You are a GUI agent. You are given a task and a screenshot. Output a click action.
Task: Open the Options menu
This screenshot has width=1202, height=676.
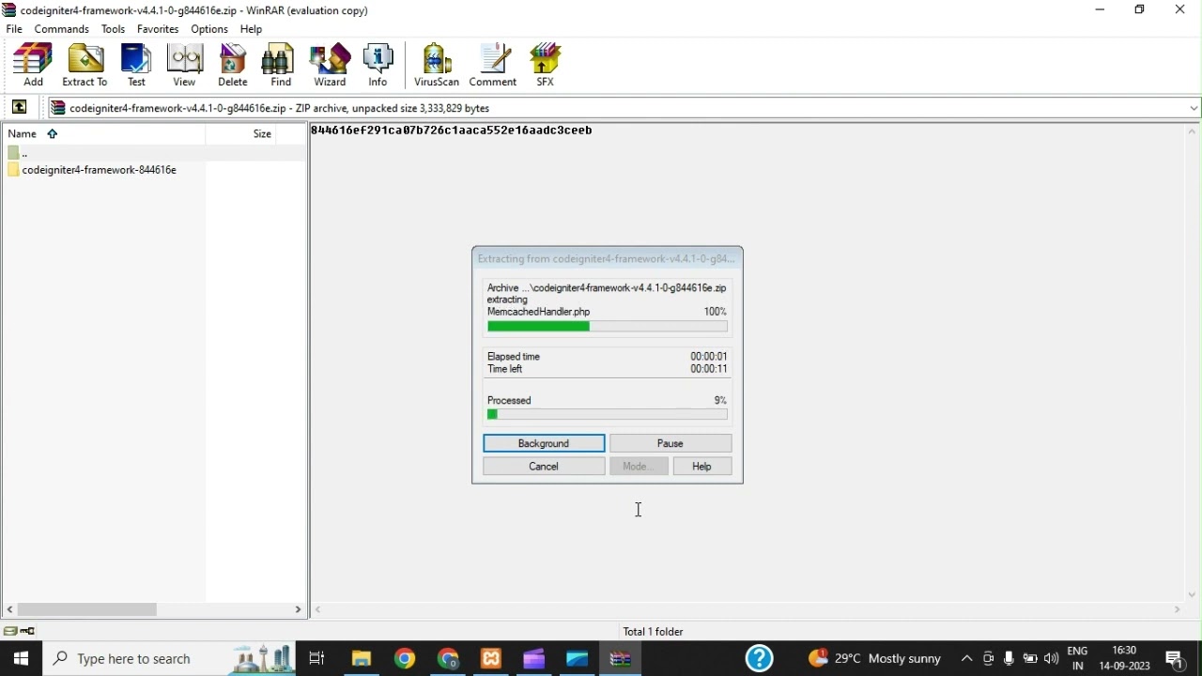(x=210, y=30)
